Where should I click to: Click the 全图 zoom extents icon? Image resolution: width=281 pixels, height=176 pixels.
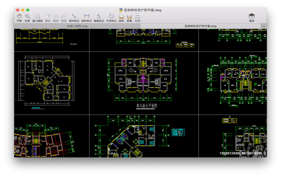(27, 18)
